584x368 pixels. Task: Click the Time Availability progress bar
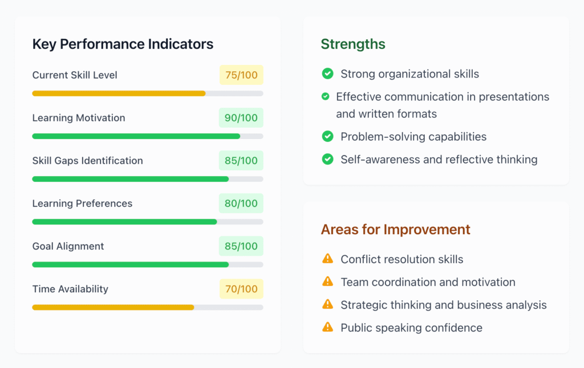tap(148, 307)
